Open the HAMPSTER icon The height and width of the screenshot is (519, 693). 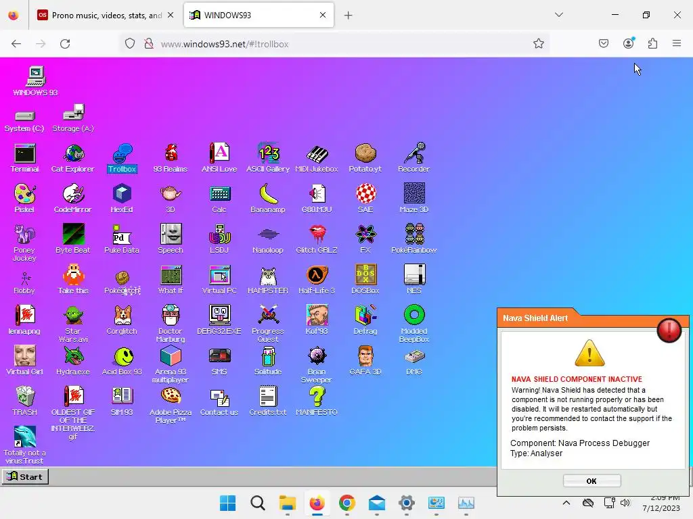tap(268, 280)
